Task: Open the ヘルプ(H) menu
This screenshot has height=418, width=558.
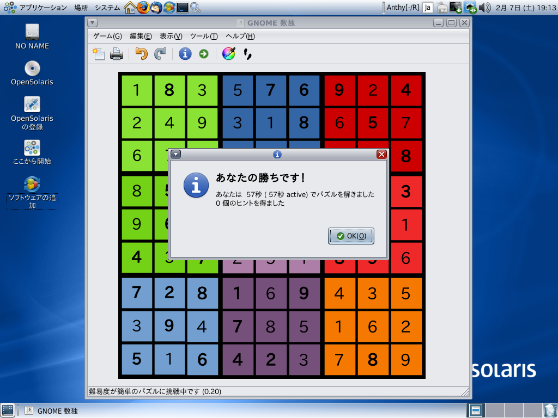Action: coord(240,36)
